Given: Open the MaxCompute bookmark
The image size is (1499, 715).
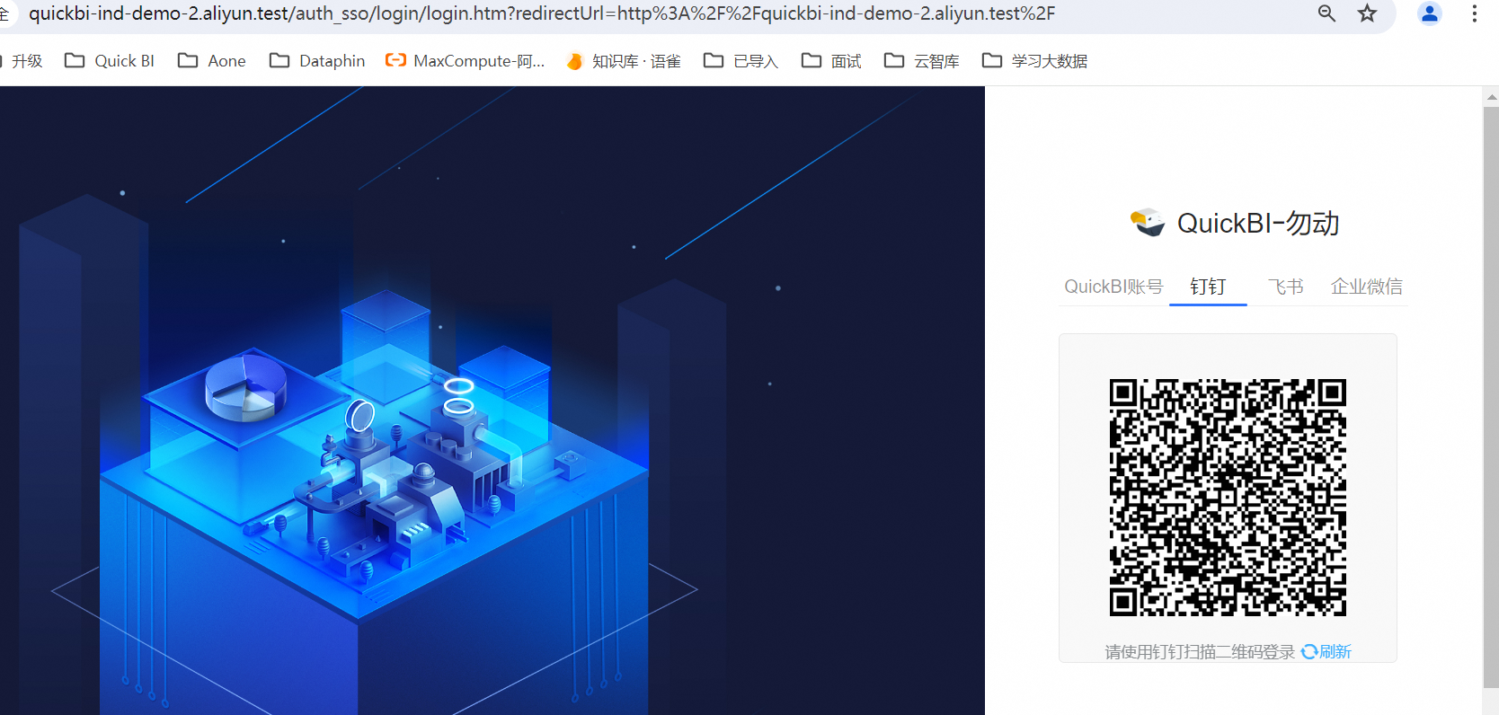Looking at the screenshot, I should pos(466,61).
